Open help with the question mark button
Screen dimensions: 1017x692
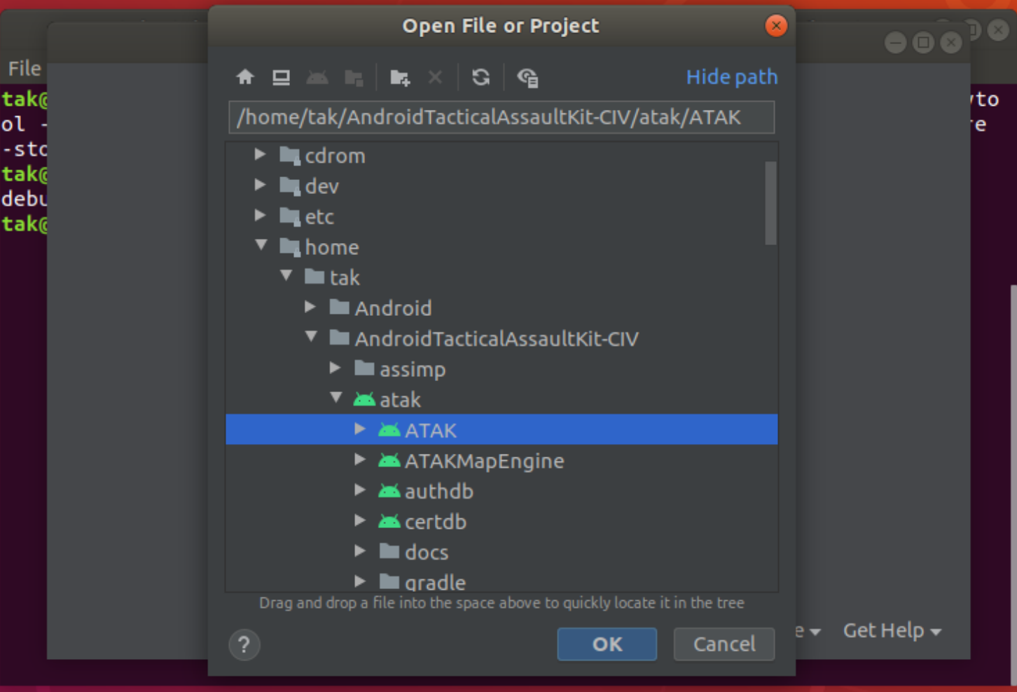click(244, 644)
